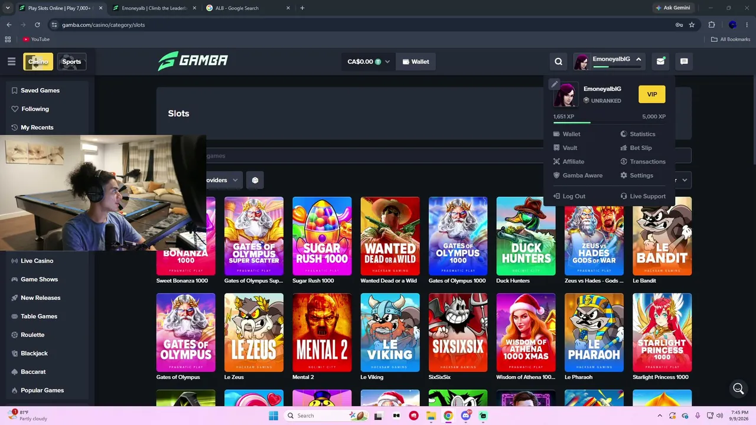Screen dimensions: 756x425
Task: Click the Gamba logo
Action: point(193,61)
